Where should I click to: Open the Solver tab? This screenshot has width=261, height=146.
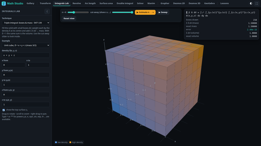pos(140,3)
